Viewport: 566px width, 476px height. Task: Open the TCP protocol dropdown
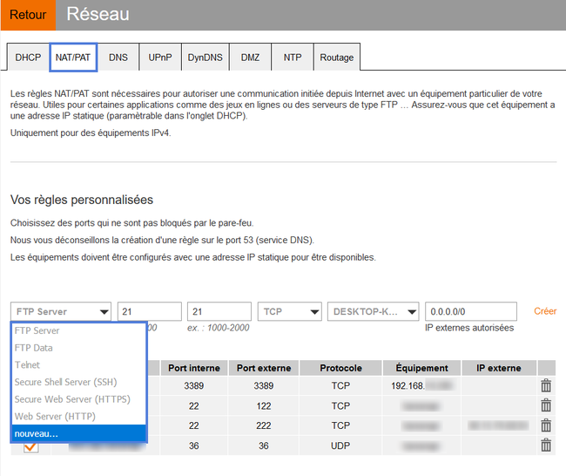tap(290, 312)
